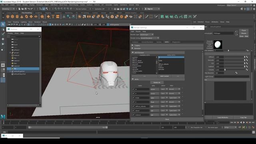Click the light shape preview swatch

218,44
